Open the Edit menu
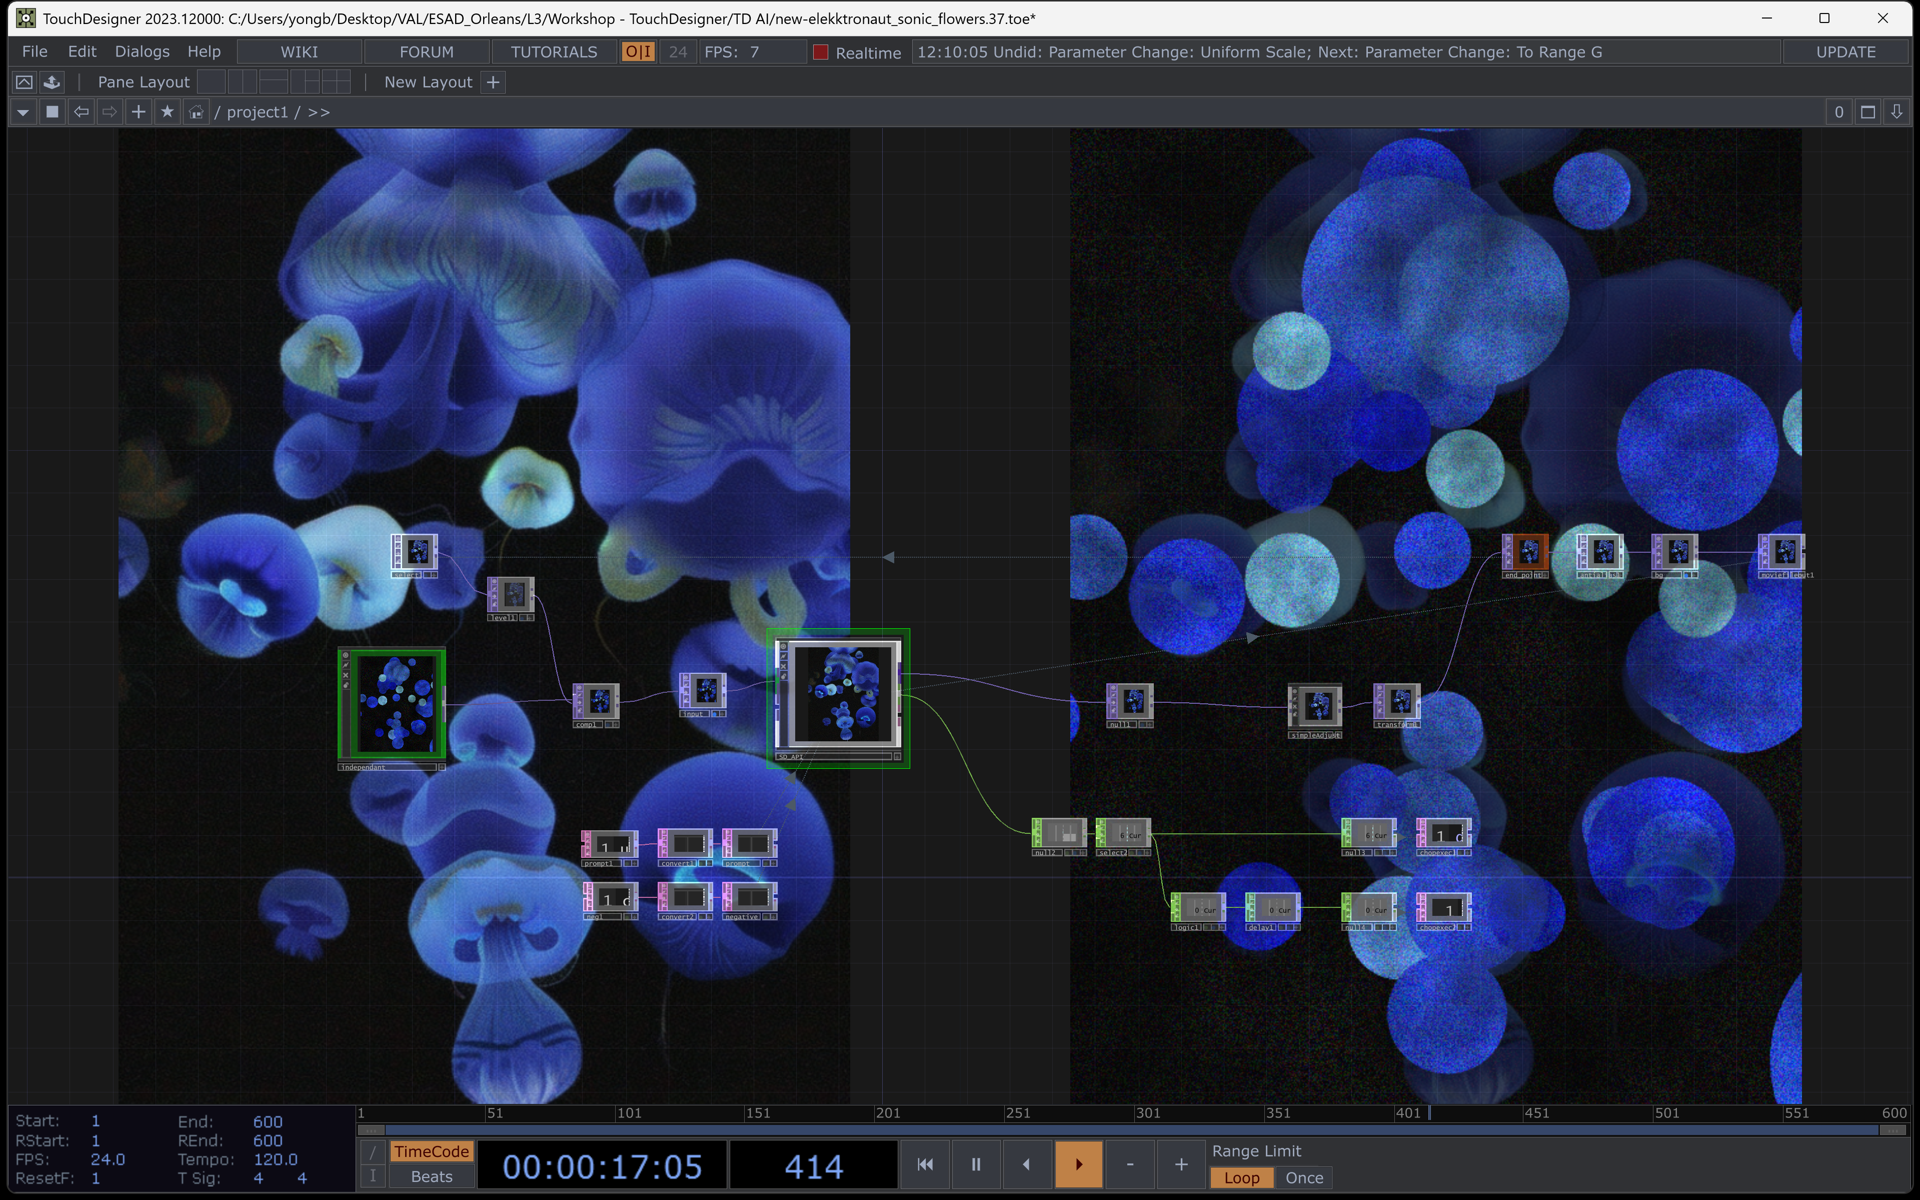Screen dimensions: 1920x1200 pyautogui.click(x=82, y=52)
